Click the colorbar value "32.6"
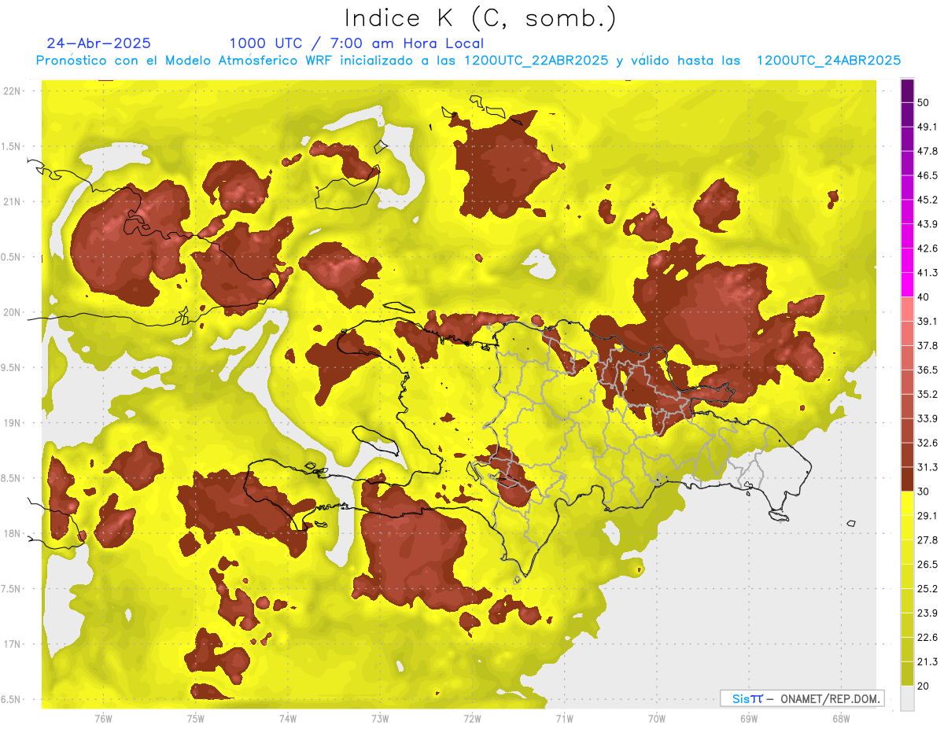This screenshot has height=729, width=944. click(927, 443)
